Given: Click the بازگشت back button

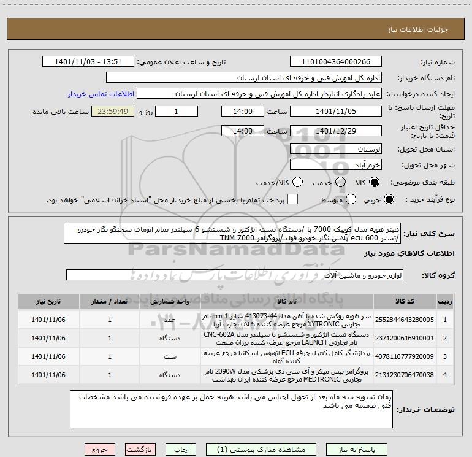Looking at the screenshot, I should (x=140, y=450).
